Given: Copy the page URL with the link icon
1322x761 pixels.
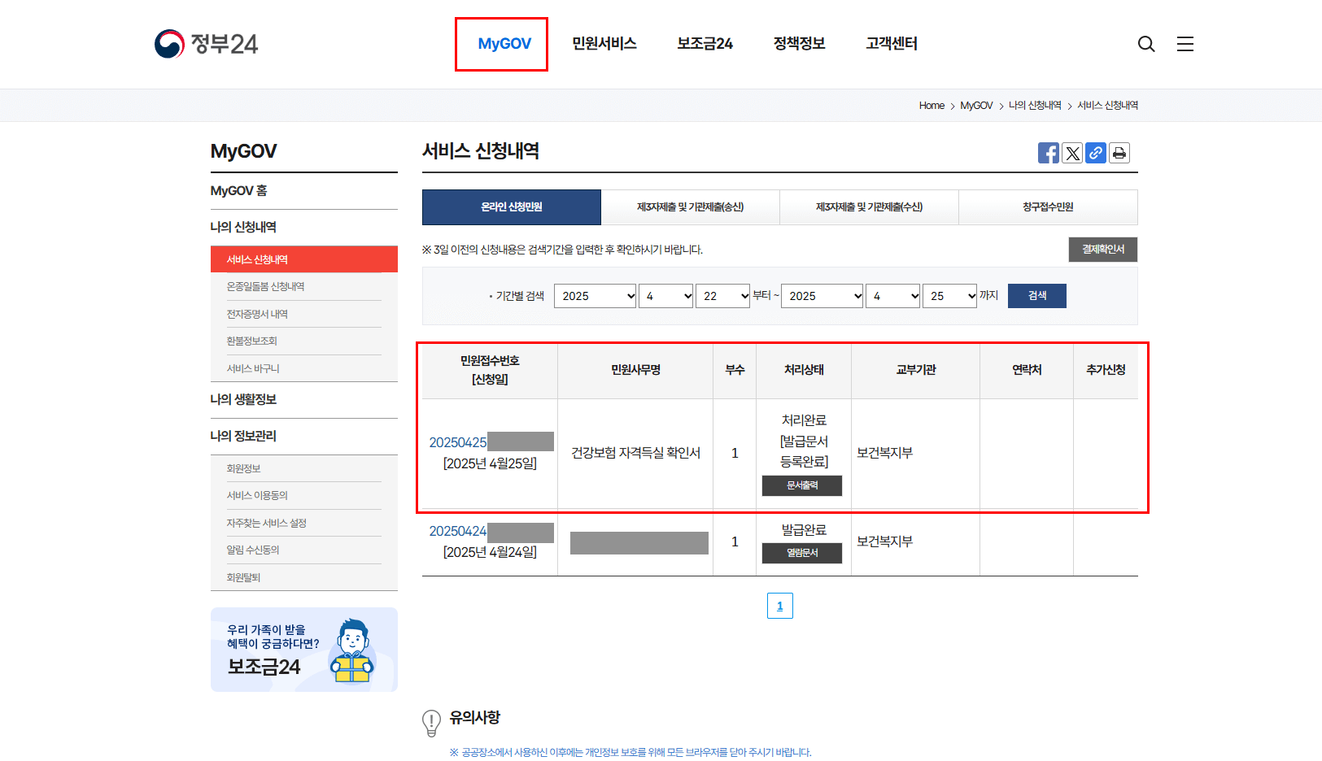Looking at the screenshot, I should [1096, 153].
